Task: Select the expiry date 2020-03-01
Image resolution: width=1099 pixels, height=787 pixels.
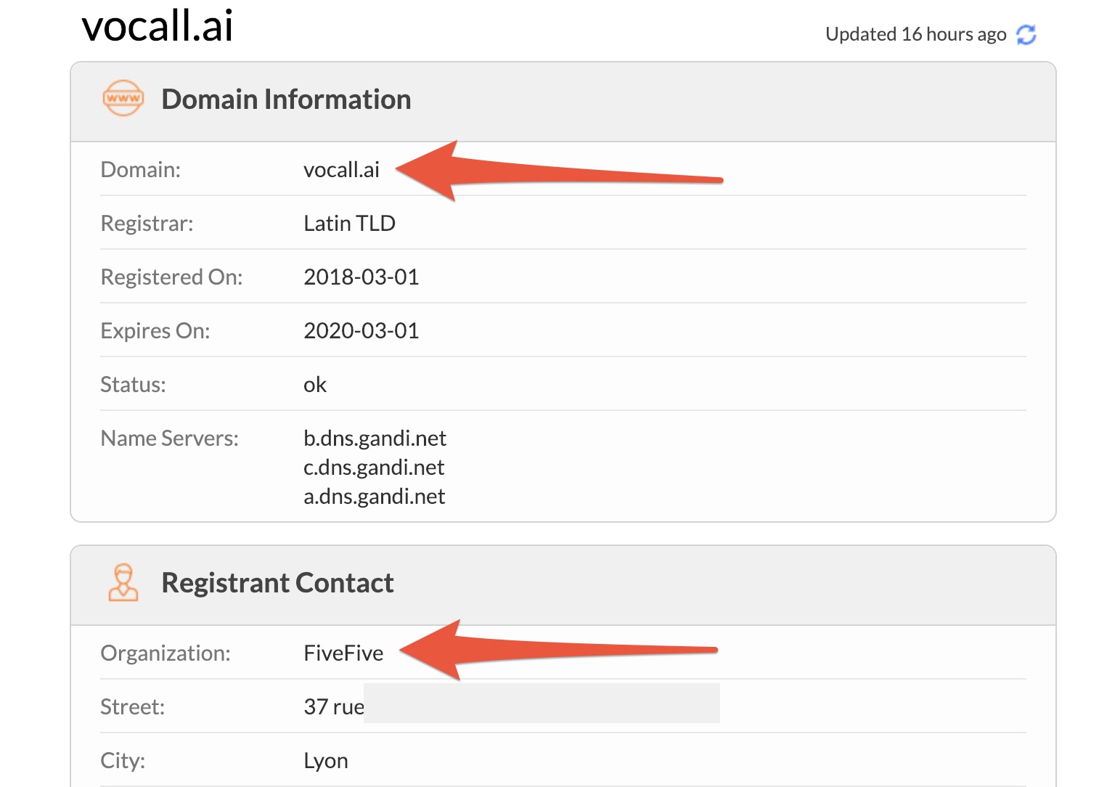Action: pos(361,330)
